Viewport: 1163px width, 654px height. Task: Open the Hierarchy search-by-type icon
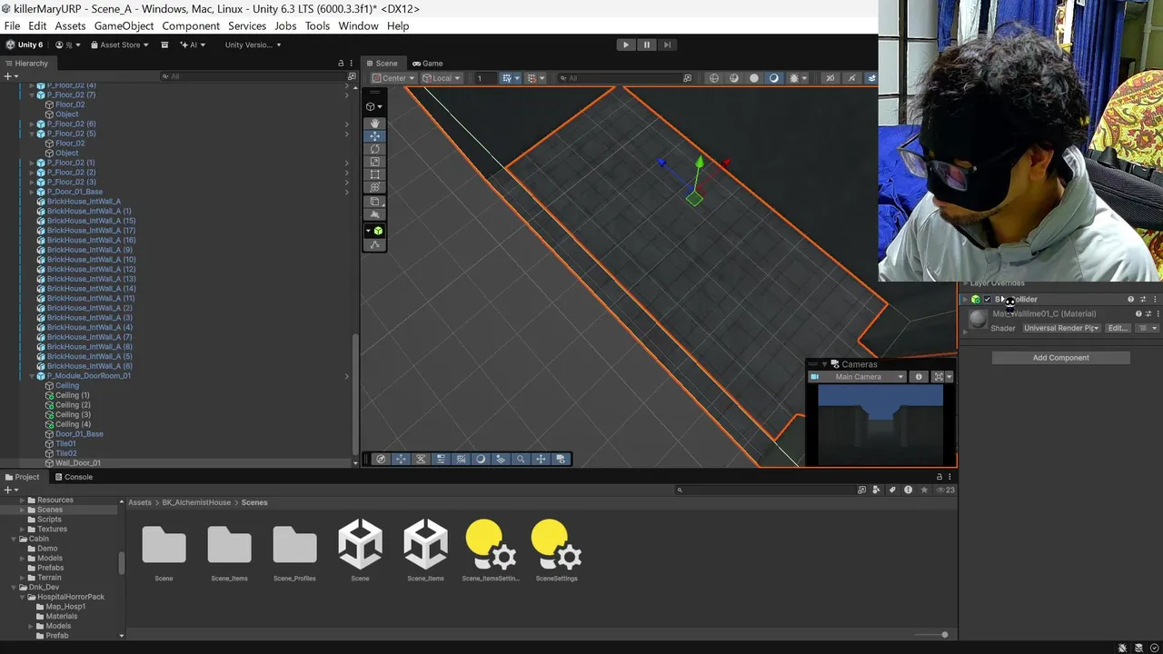[352, 76]
